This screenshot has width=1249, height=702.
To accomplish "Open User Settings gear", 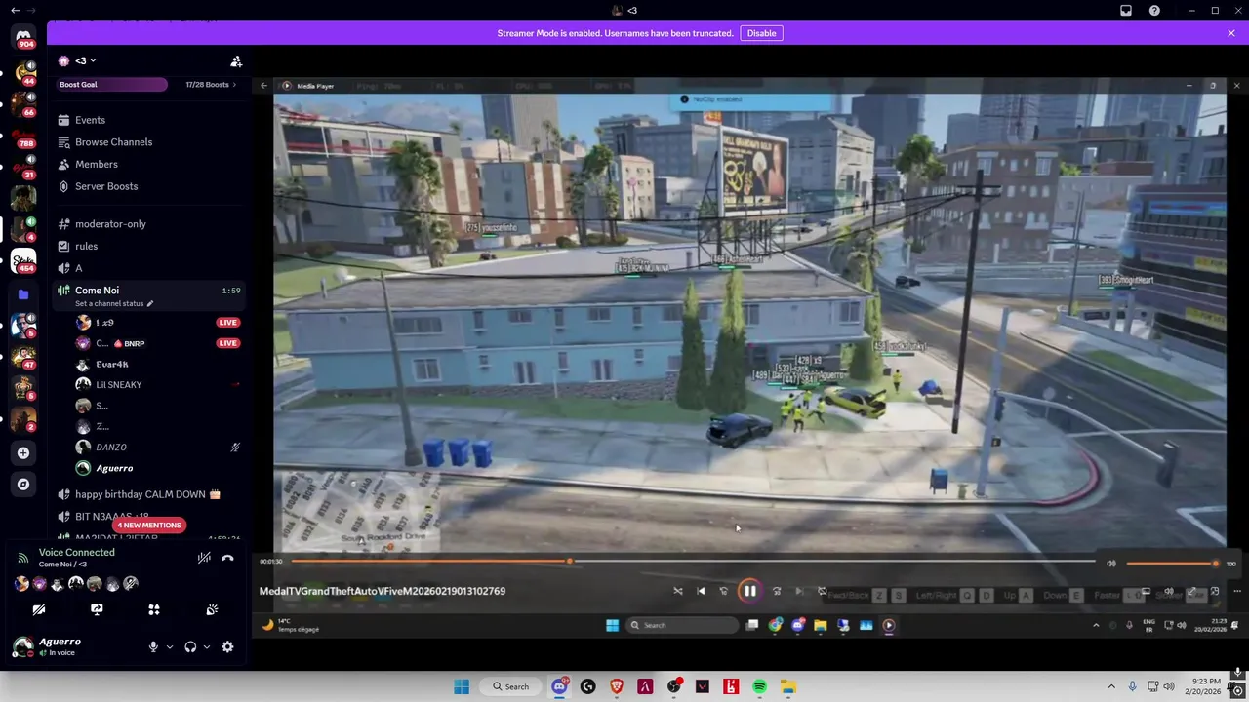I will [x=227, y=646].
